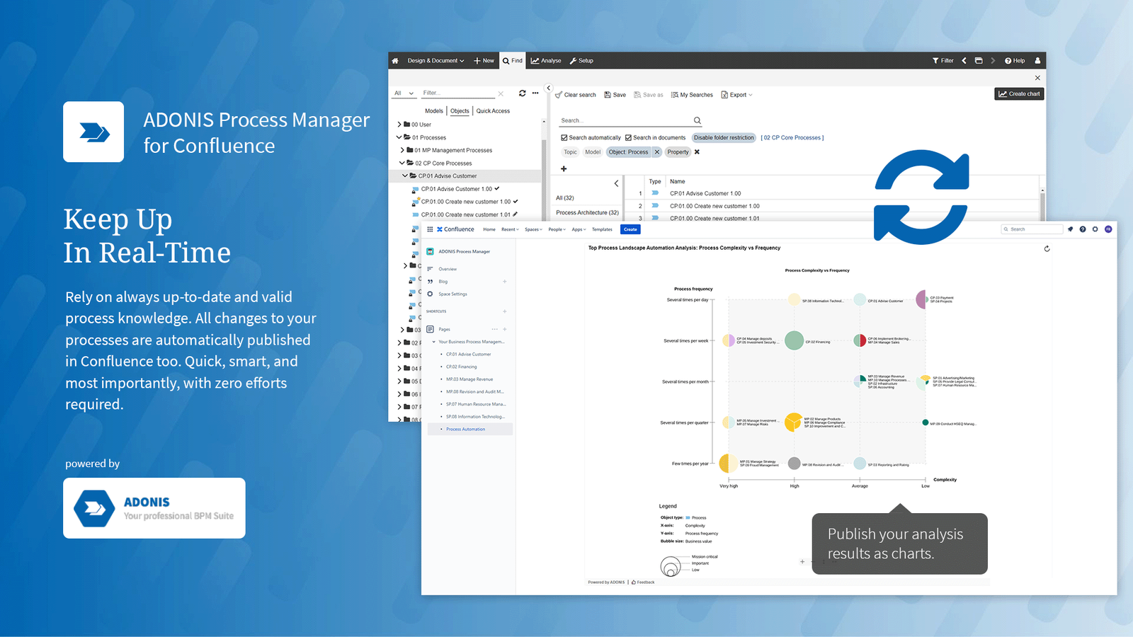This screenshot has height=637, width=1133.
Task: Select the Process Architecture (32) category
Action: (587, 212)
